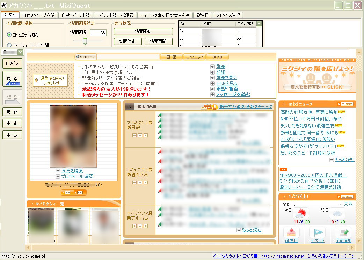Click 訪問開始 button
This screenshot has height=260, width=364.
point(143,31)
